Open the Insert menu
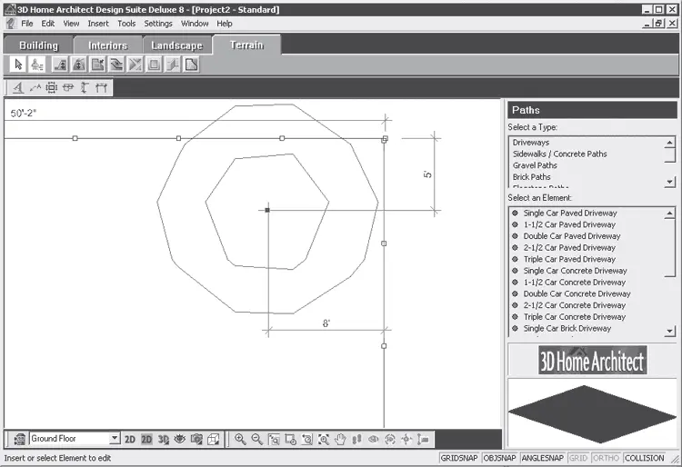Screen dimensions: 682x467 click(97, 24)
